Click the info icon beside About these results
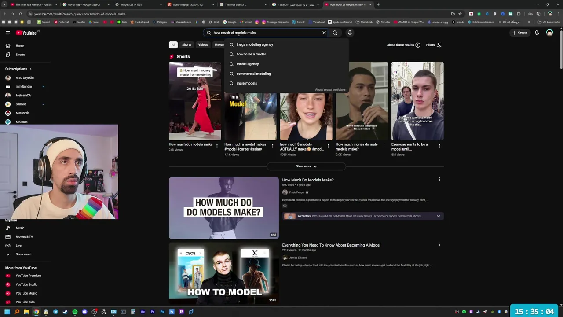This screenshot has width=563, height=317. [418, 45]
